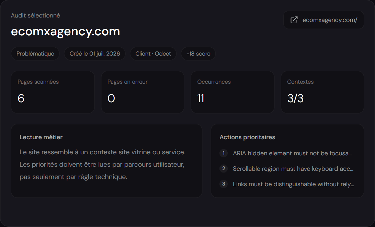
Task: Click the scanned pages value 6
Action: (21, 98)
